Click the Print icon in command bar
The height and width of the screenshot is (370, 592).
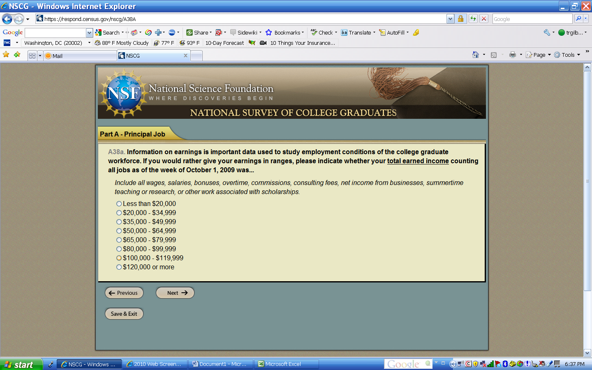[x=512, y=55]
